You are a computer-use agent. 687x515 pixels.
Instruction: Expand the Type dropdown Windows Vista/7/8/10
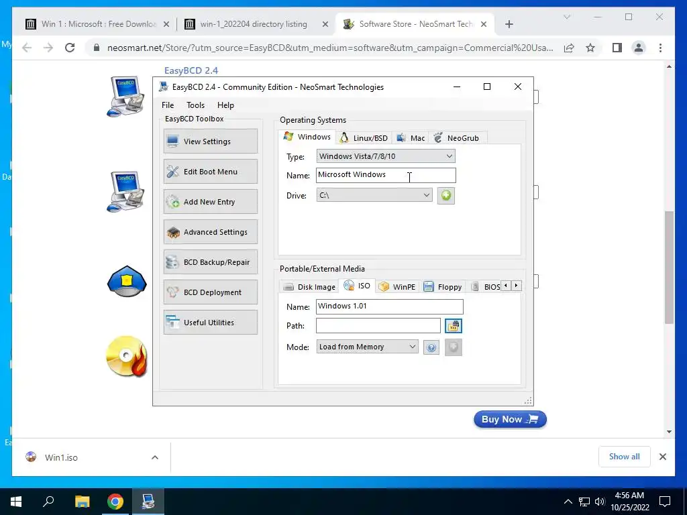click(x=386, y=156)
